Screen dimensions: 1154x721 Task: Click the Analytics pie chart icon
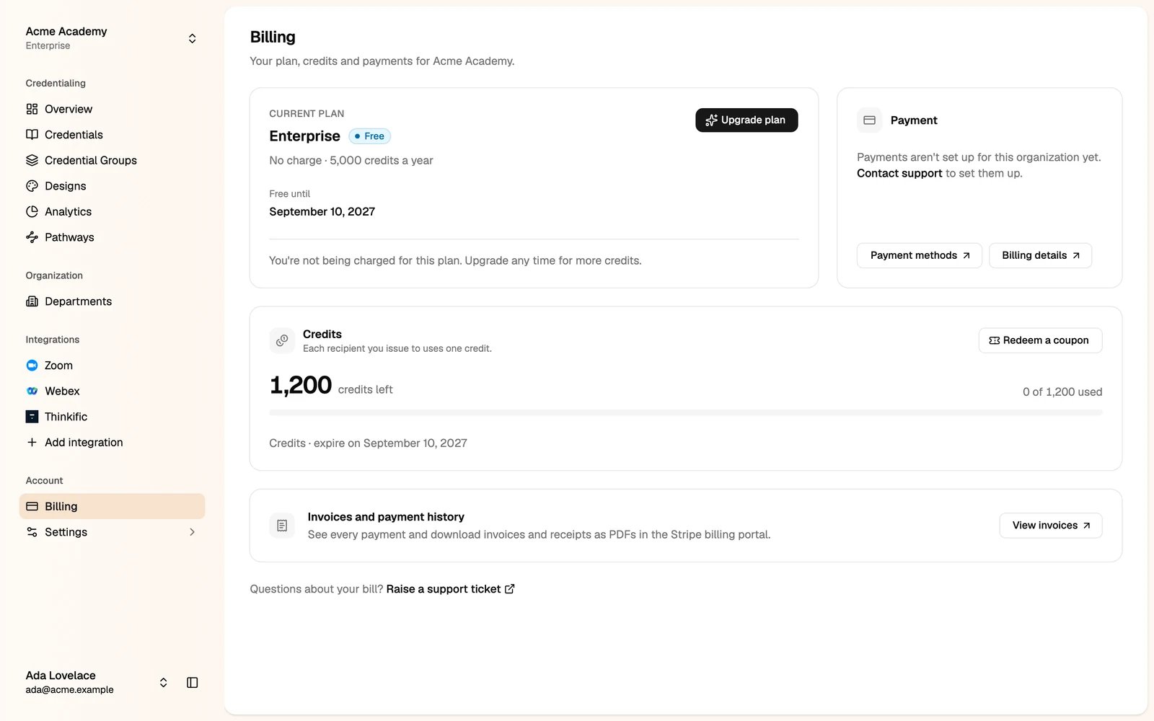click(32, 211)
